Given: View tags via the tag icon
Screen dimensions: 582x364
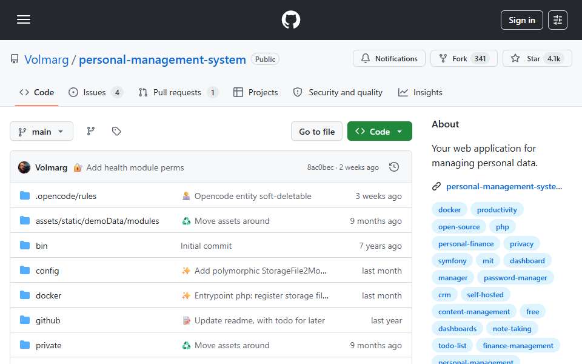Looking at the screenshot, I should 116,131.
